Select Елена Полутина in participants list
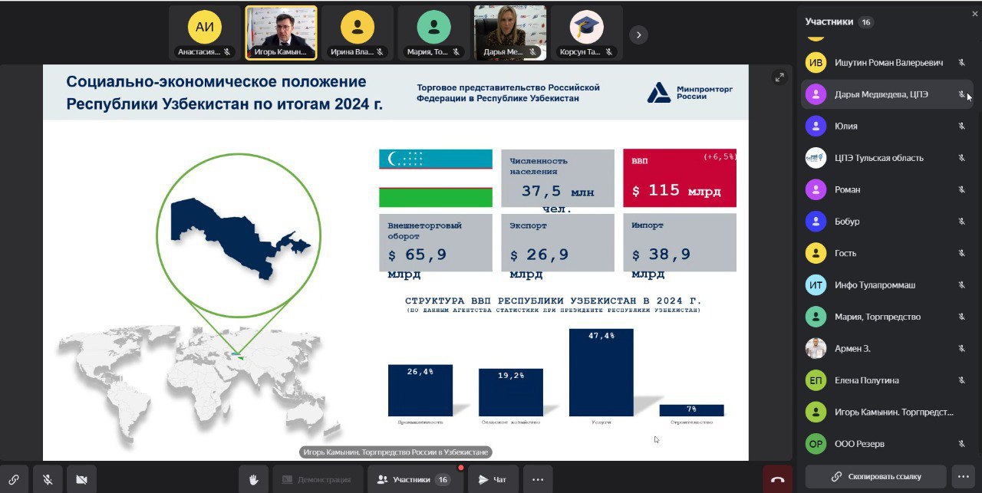Viewport: 982px width, 493px height. tap(867, 380)
